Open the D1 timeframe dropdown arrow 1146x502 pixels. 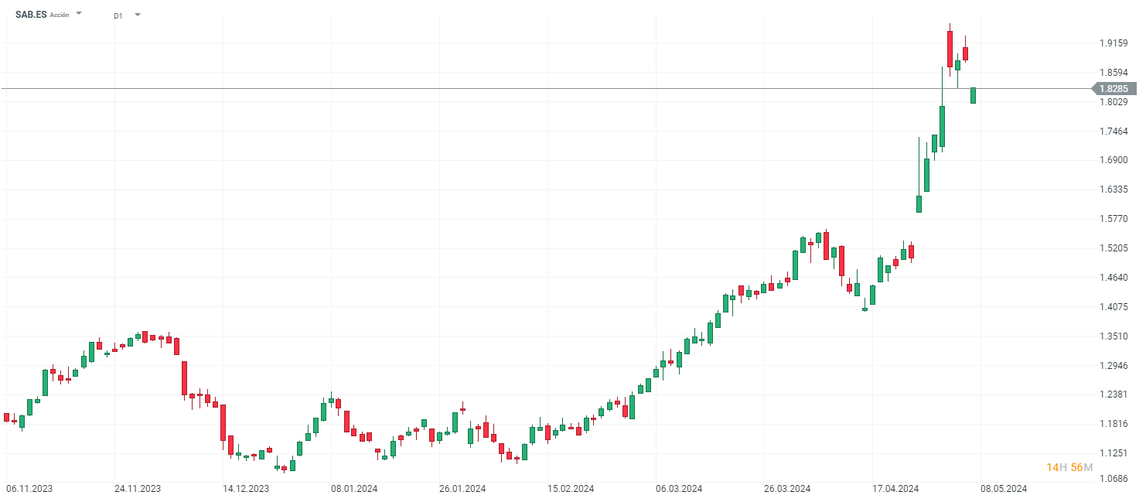pyautogui.click(x=138, y=15)
